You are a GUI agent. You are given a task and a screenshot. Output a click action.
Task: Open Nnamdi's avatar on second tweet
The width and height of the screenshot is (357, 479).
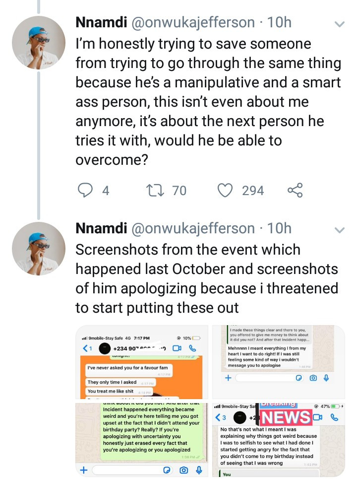39,248
